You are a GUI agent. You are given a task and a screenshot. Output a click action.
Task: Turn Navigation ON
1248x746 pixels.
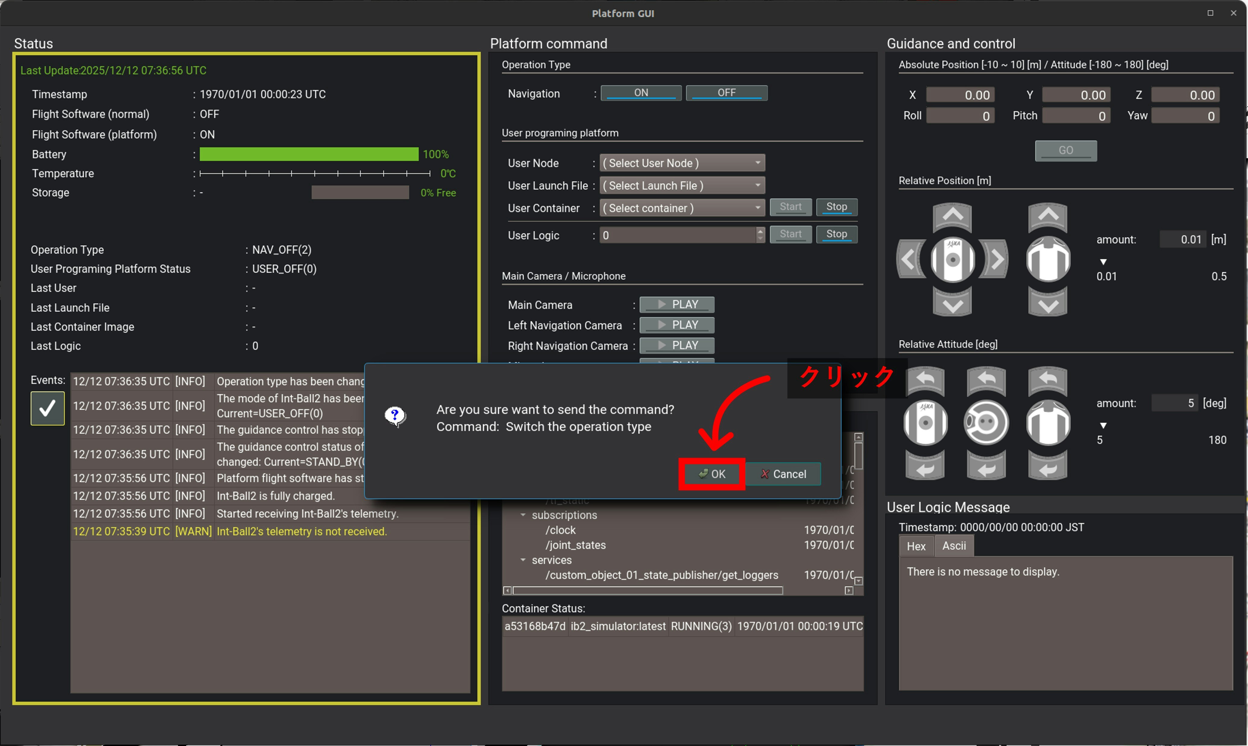[x=641, y=93]
